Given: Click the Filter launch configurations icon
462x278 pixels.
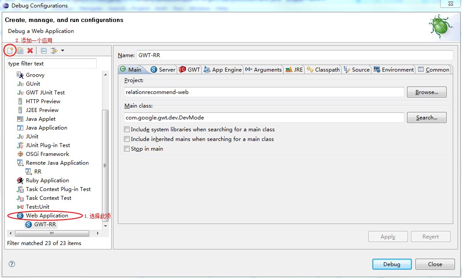Looking at the screenshot, I should [x=54, y=51].
